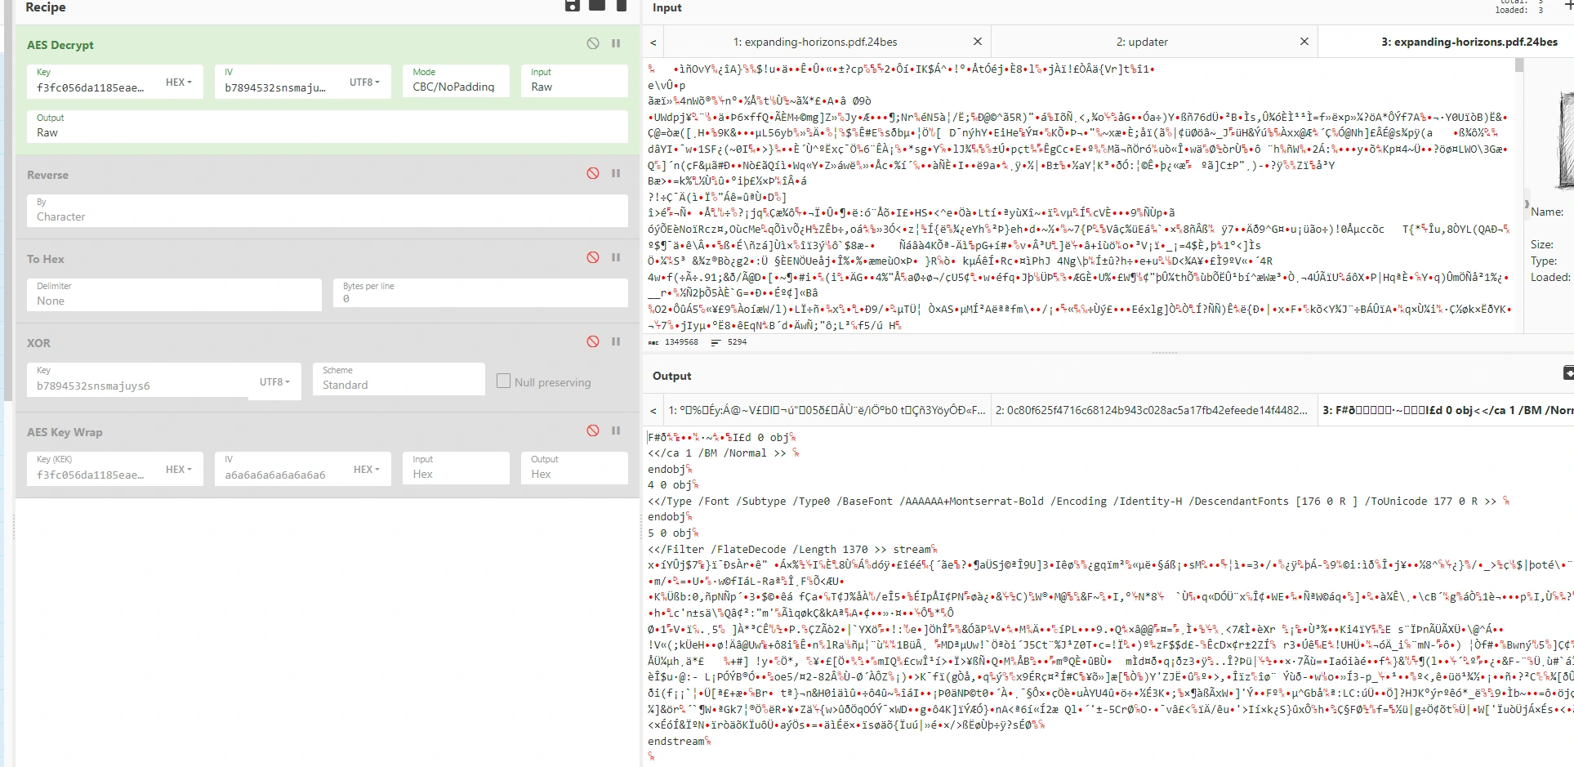Screen dimensions: 1574x767
Task: Disable the AES Decrypt operation
Action: (x=593, y=43)
